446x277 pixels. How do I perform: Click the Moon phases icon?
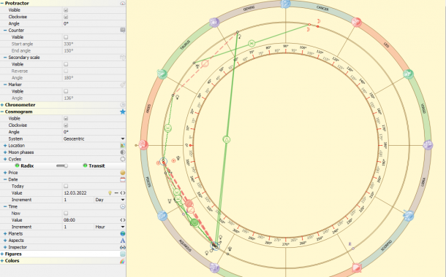pos(123,152)
